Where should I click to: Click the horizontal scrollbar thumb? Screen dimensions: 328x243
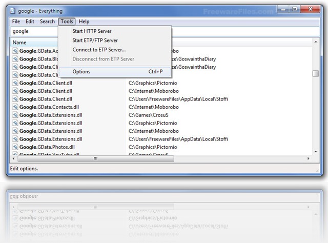[x=96, y=158]
